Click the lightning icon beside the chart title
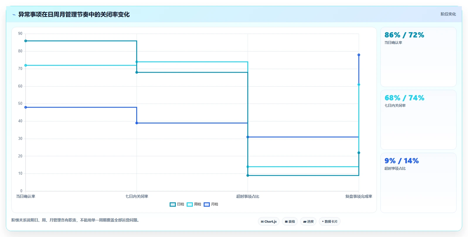This screenshot has width=468, height=237. coord(14,15)
